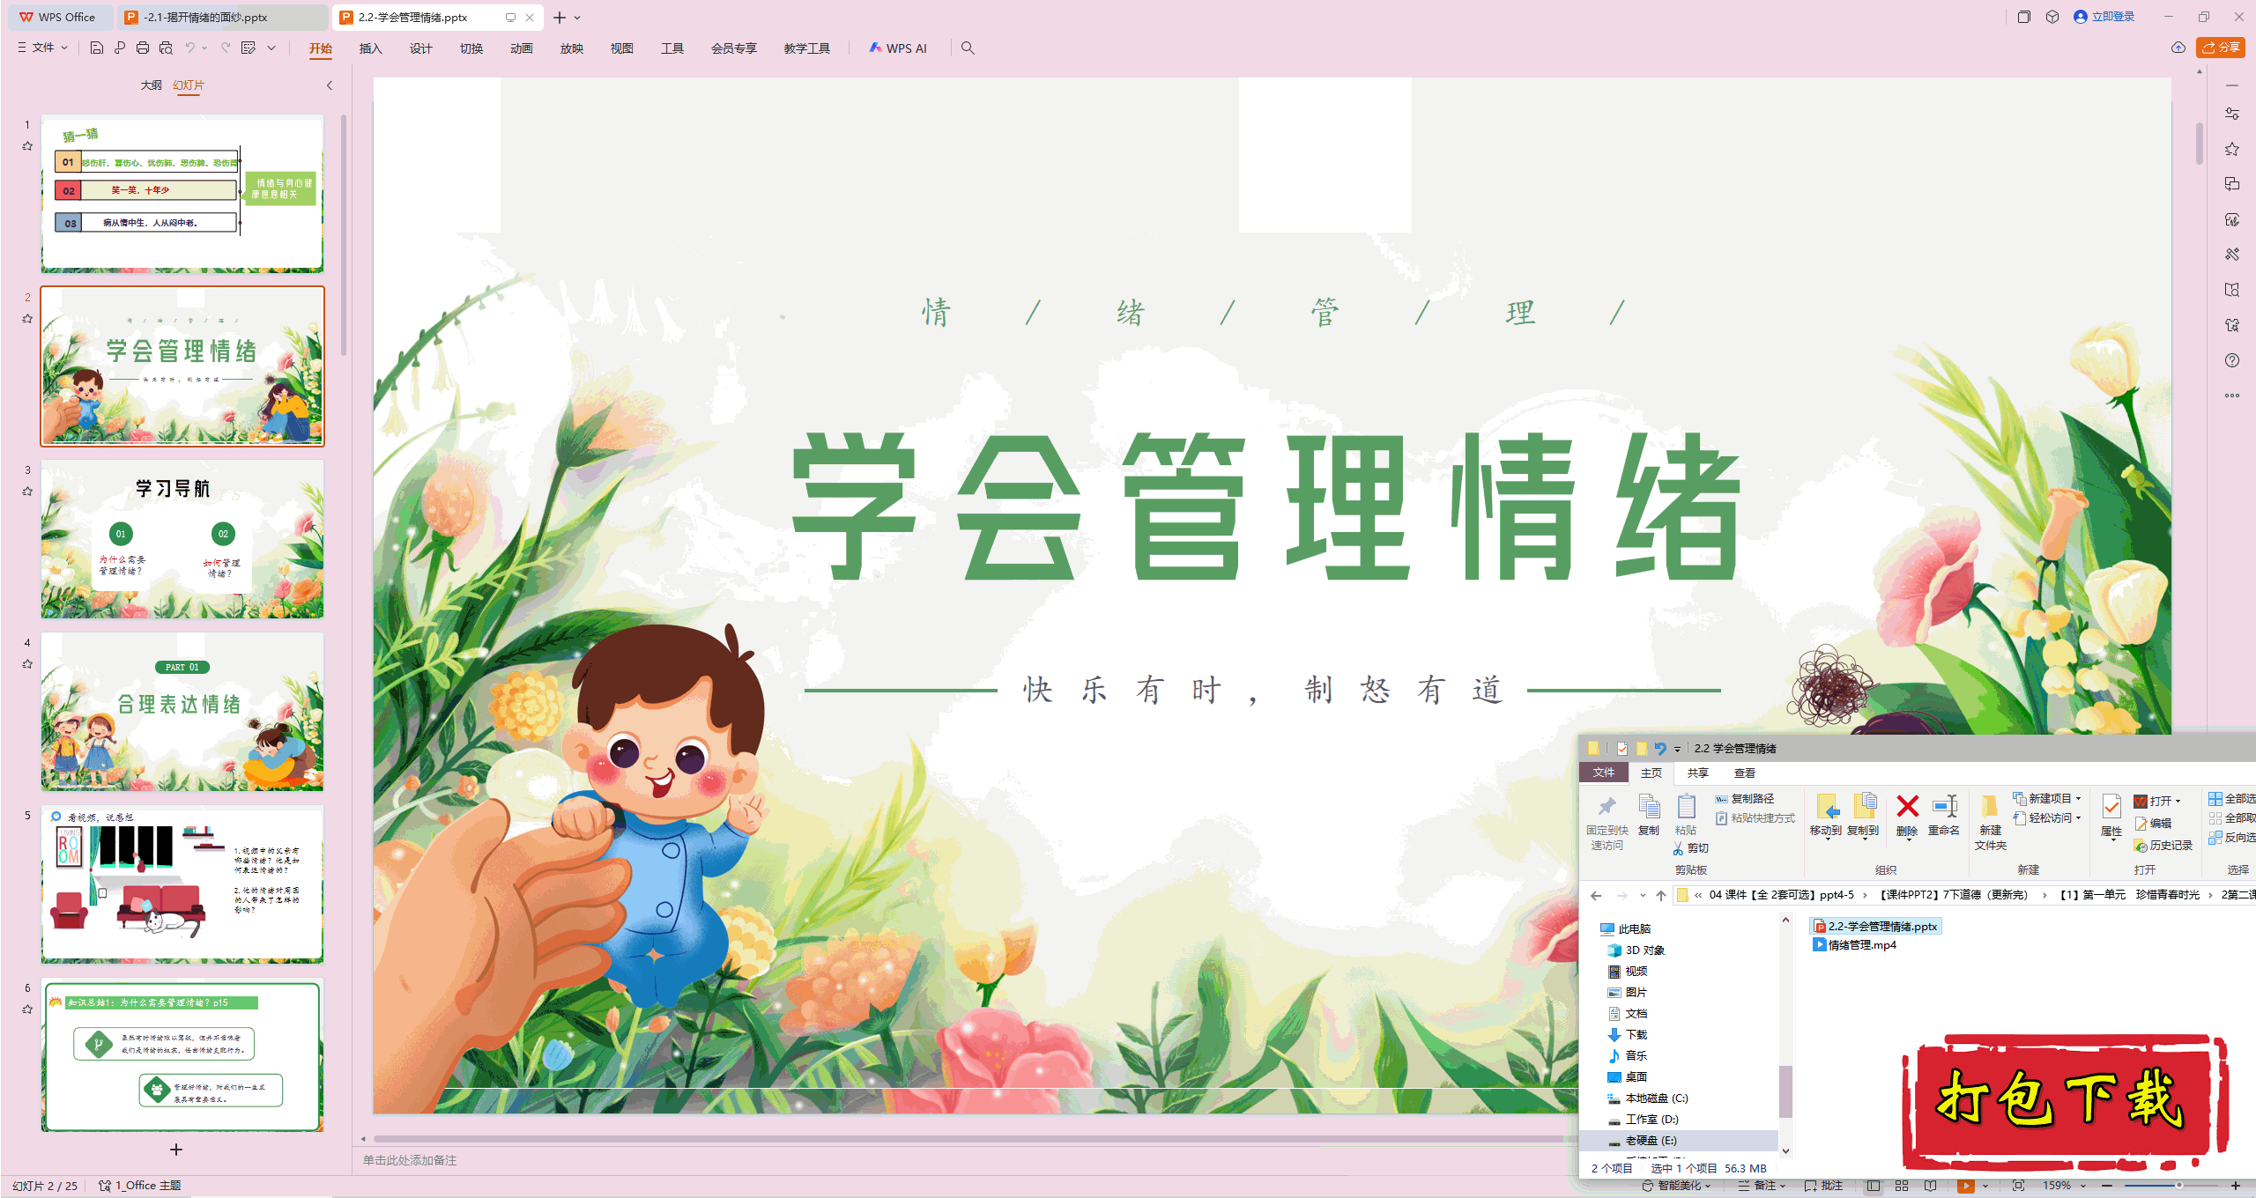Open the more options ellipsis in right sidebar
2256x1198 pixels.
tap(2232, 396)
